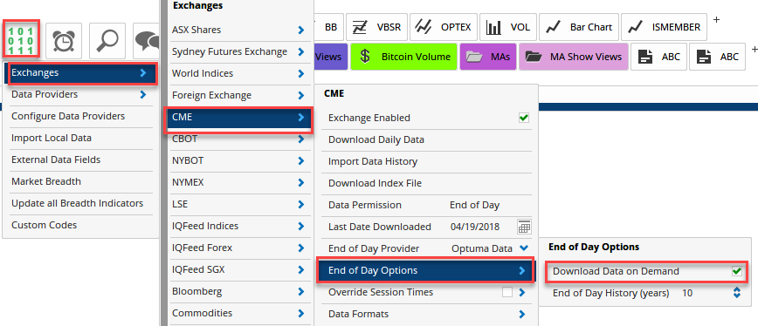Image resolution: width=758 pixels, height=326 pixels.
Task: Expand the Data Formats submenu arrow
Action: click(x=522, y=314)
